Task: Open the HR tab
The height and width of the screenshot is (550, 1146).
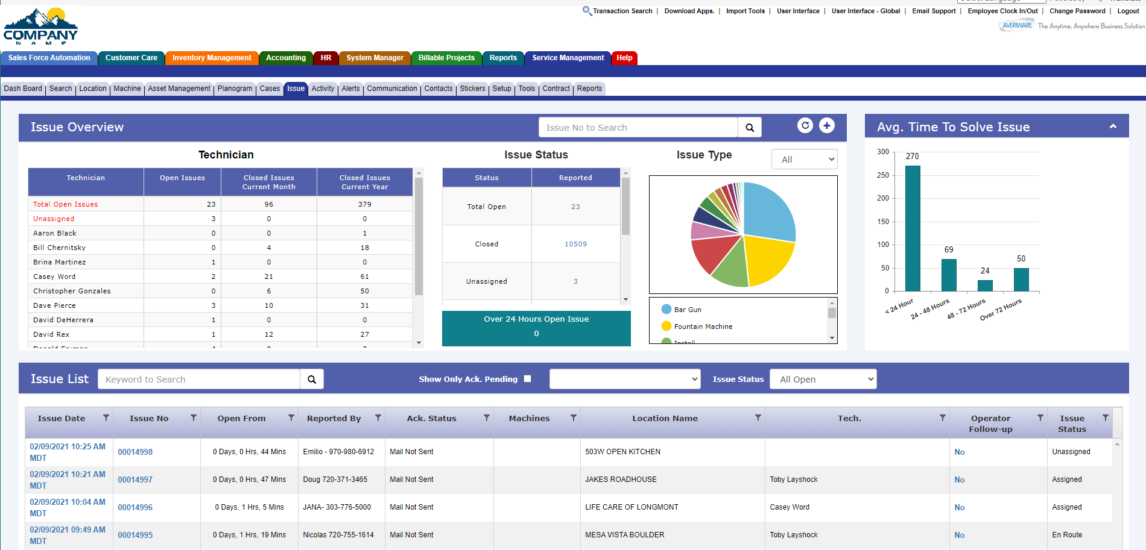Action: click(x=326, y=58)
